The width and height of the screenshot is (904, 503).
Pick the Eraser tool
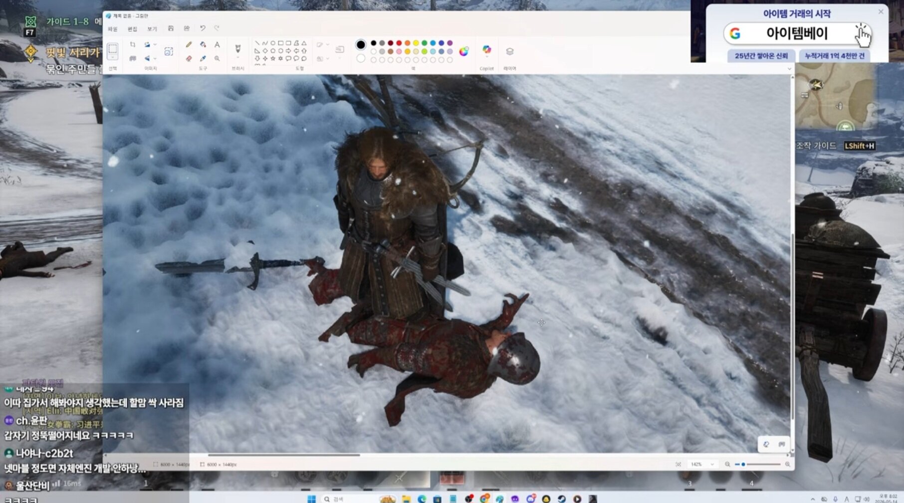tap(189, 58)
